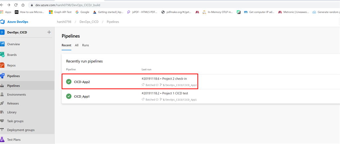Open the Google bookmark
340x144 pixels.
click(82, 12)
